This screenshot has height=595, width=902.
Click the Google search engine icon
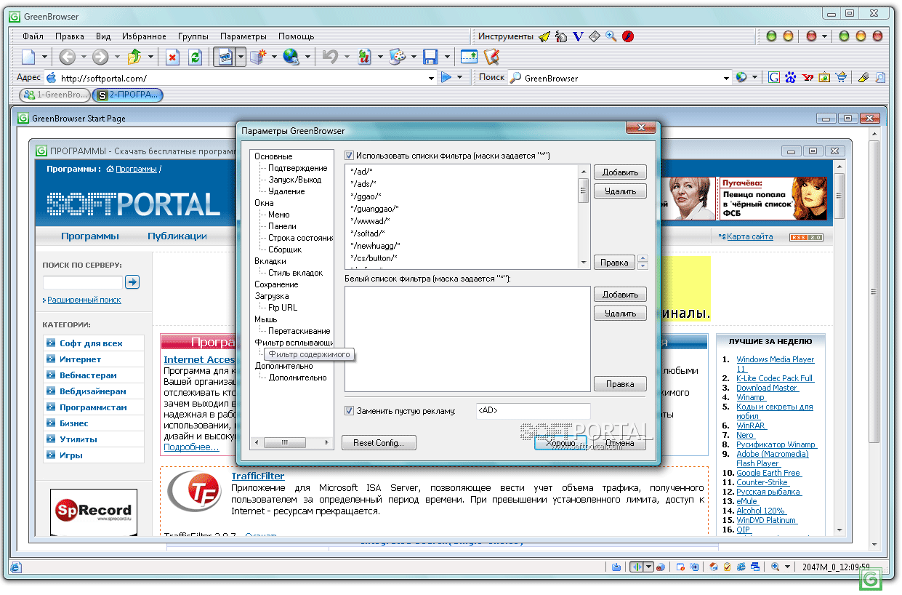tap(774, 77)
